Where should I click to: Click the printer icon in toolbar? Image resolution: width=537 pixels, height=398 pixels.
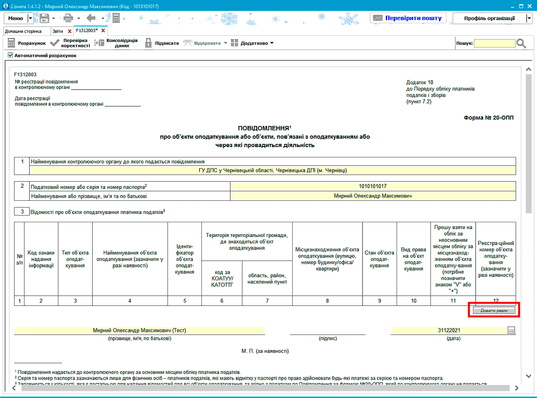[x=68, y=18]
